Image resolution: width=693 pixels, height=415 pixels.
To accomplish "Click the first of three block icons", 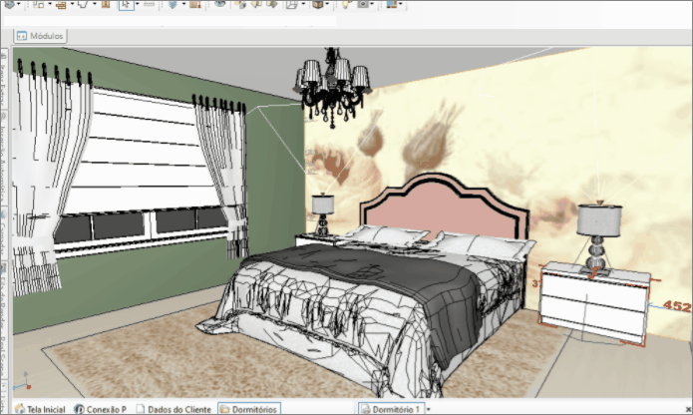I will (x=241, y=4).
